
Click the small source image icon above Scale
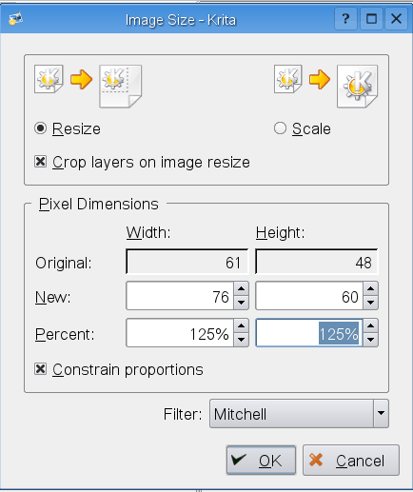point(287,79)
